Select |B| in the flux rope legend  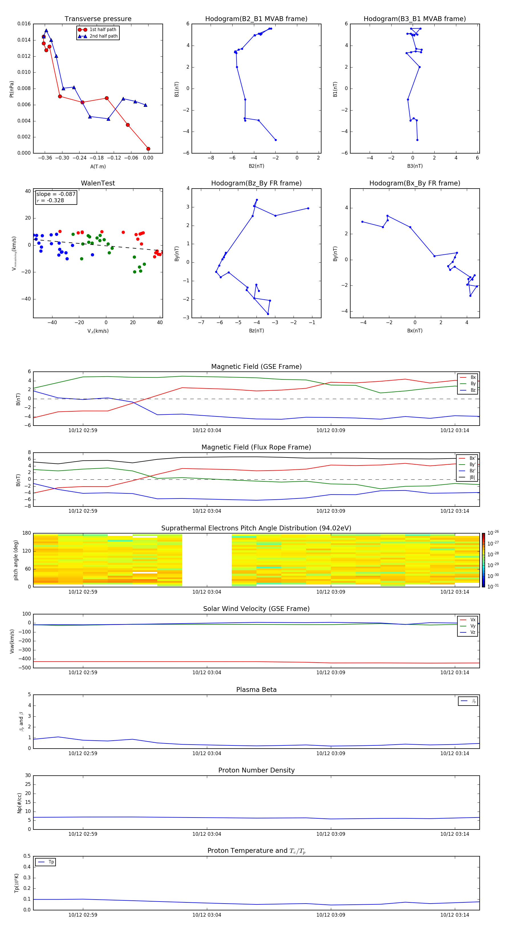[467, 477]
